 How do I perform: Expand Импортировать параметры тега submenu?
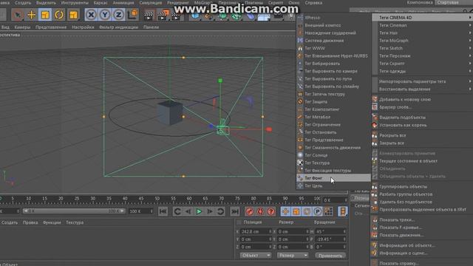pyautogui.click(x=422, y=81)
